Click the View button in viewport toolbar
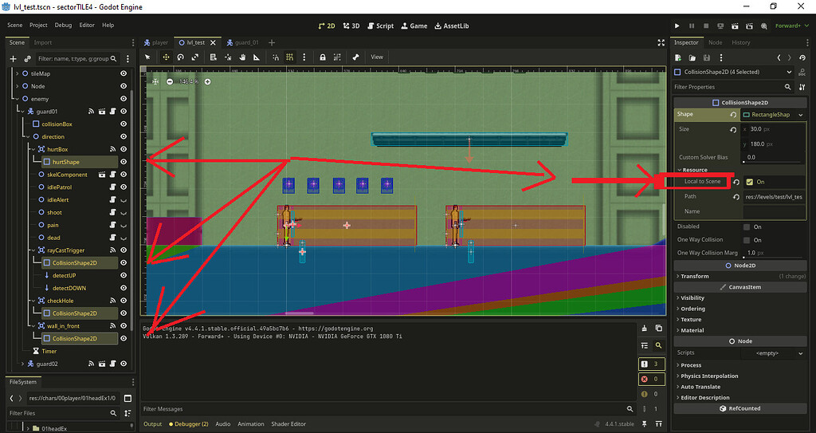 pyautogui.click(x=377, y=57)
